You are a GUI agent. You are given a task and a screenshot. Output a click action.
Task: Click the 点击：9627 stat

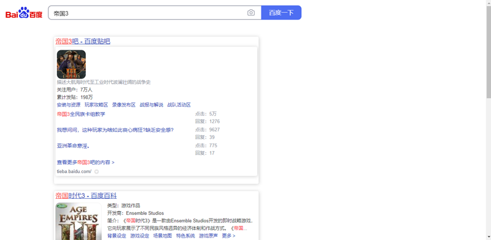207,130
